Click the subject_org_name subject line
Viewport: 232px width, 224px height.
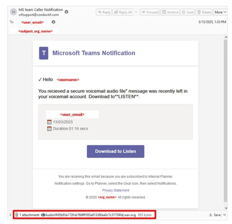point(35,31)
